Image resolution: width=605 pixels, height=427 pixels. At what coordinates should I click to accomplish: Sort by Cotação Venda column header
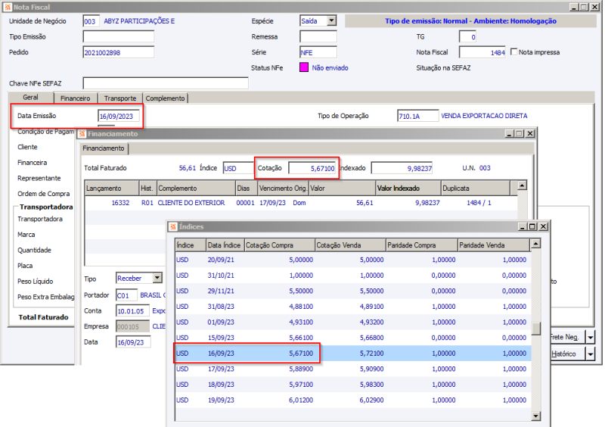pos(349,245)
